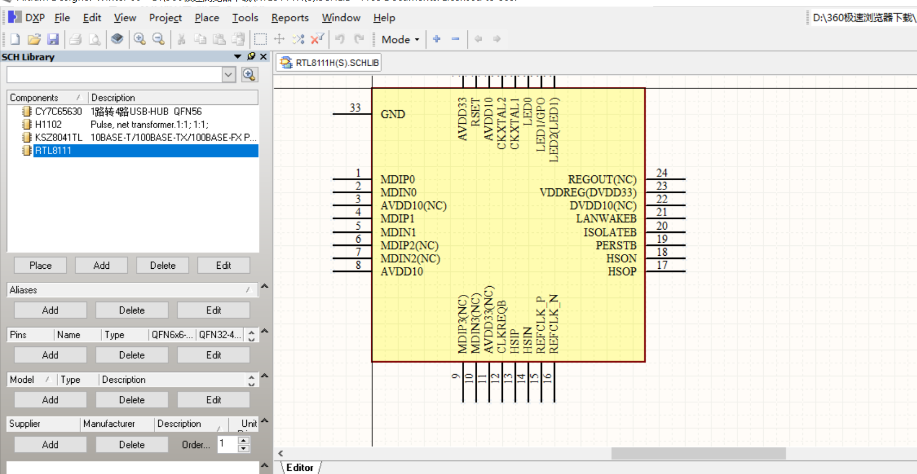Switch to RTL8111H(S).SCHLIB document tab
This screenshot has width=917, height=474.
tap(329, 63)
